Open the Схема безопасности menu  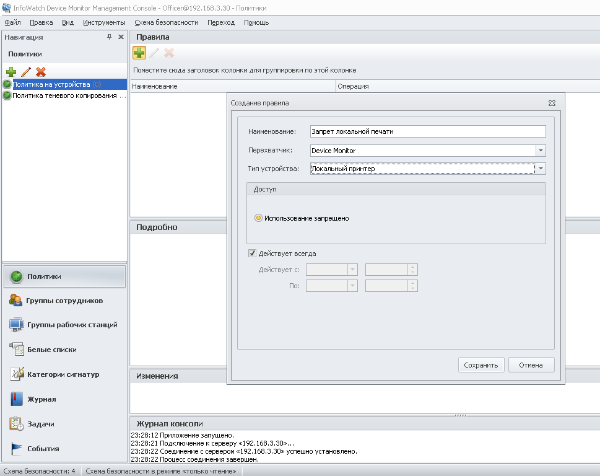pyautogui.click(x=166, y=22)
